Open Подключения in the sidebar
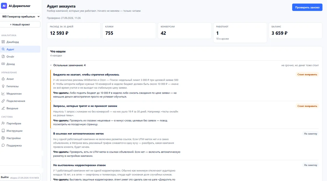Screen dimensions: 327x181 click(x=20, y=101)
